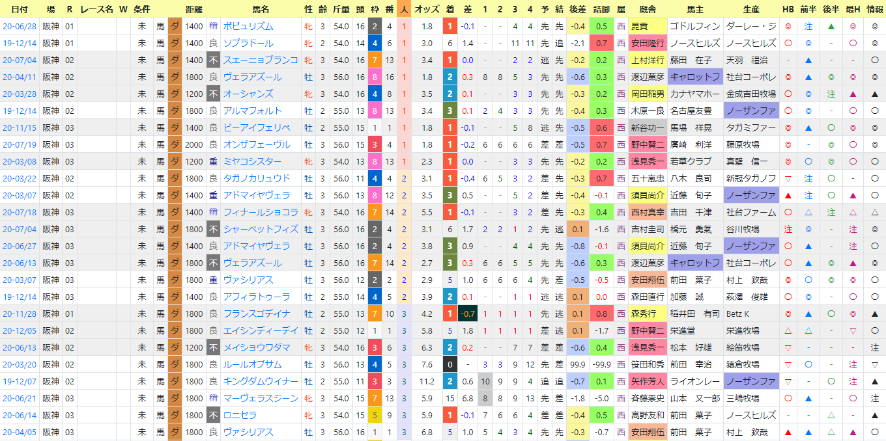Select trainer cell 新谷功一
The width and height of the screenshot is (886, 441).
point(648,127)
